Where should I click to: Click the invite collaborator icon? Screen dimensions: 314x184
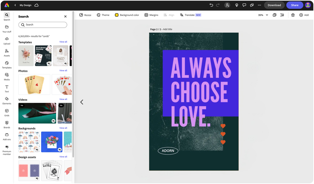click(x=227, y=5)
